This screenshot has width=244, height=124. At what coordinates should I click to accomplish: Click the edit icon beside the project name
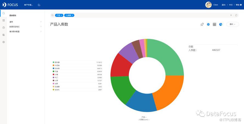39,5
